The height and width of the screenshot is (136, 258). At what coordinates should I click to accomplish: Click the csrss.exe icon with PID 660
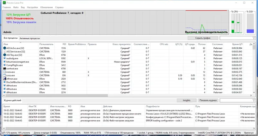[5, 72]
